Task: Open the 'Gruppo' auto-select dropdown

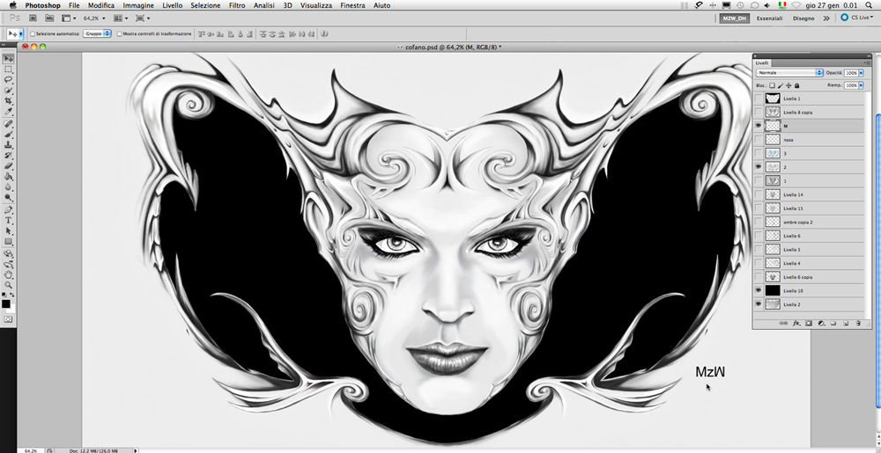Action: pos(97,33)
